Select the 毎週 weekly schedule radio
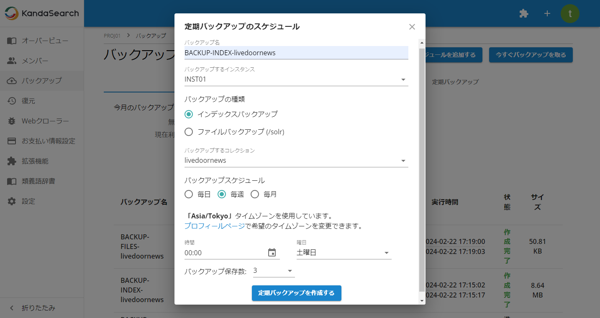Screen dimensions: 600x318 222,194
